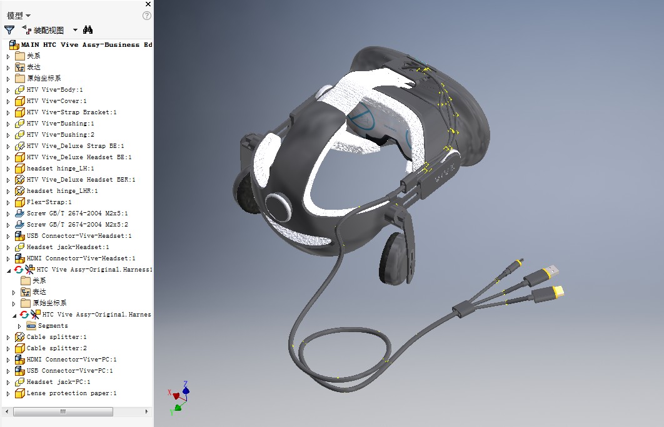This screenshot has height=427, width=664.
Task: Expand the Segments tree node
Action: pyautogui.click(x=19, y=326)
